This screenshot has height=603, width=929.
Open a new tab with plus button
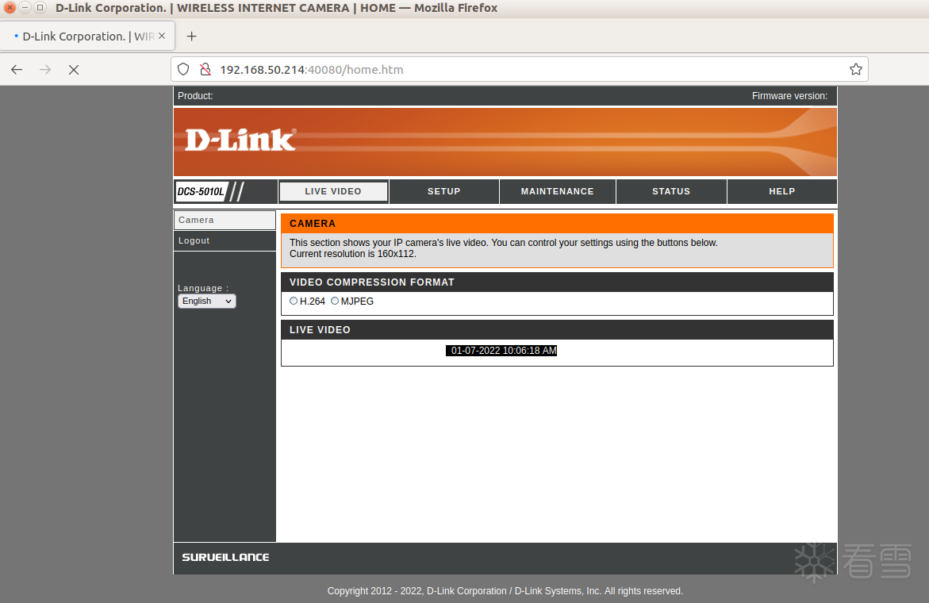pos(191,36)
